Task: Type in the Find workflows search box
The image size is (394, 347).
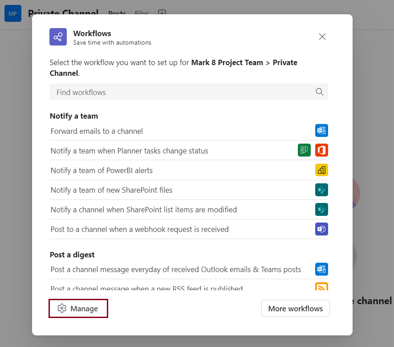Action: point(183,92)
